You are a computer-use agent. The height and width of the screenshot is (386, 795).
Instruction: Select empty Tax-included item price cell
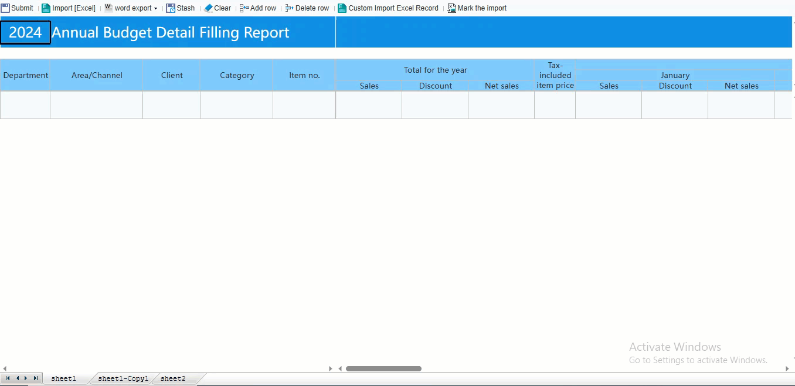(x=555, y=105)
